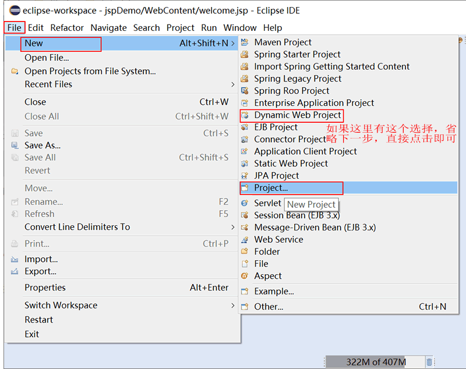466x369 pixels.
Task: Click the Session Bean icon
Action: 245,215
